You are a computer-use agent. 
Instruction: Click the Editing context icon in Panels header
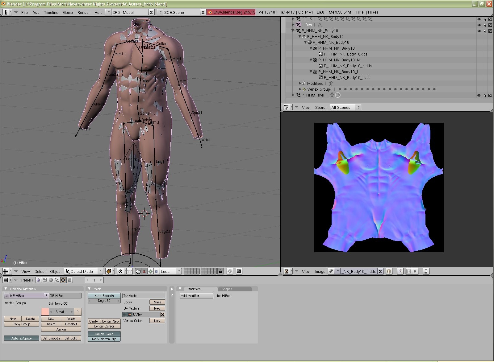63,280
